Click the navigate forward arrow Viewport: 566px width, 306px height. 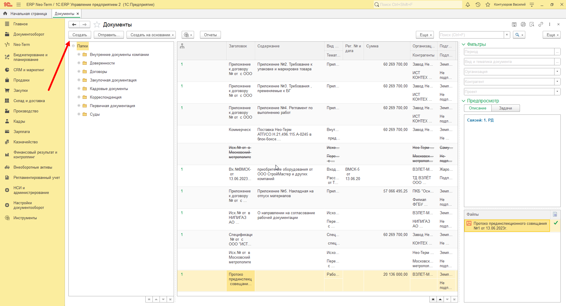click(85, 25)
